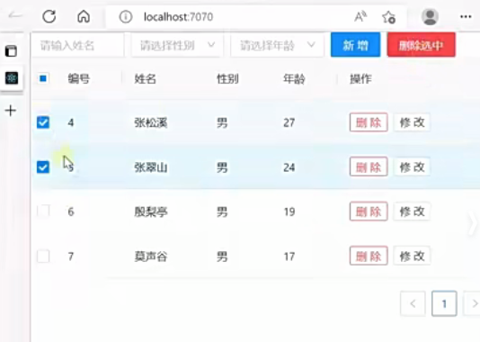Click the back arrow in browser toolbar
This screenshot has width=480, height=342.
click(x=15, y=15)
